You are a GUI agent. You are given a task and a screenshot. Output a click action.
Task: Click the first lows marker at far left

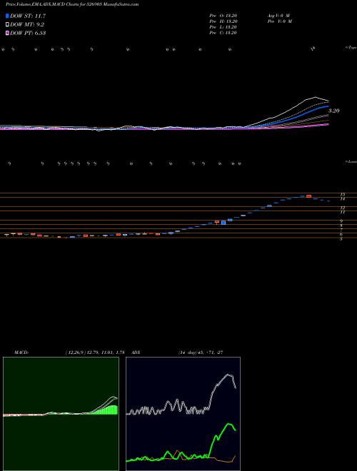coord(9,163)
